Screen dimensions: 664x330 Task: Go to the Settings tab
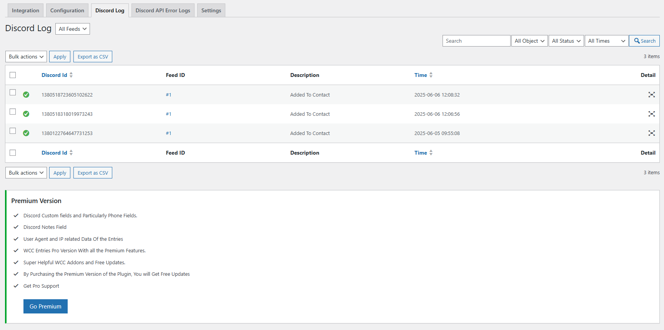pyautogui.click(x=211, y=10)
